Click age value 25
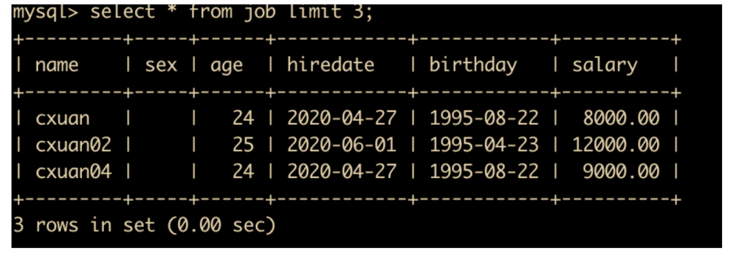The height and width of the screenshot is (254, 733). click(x=243, y=145)
